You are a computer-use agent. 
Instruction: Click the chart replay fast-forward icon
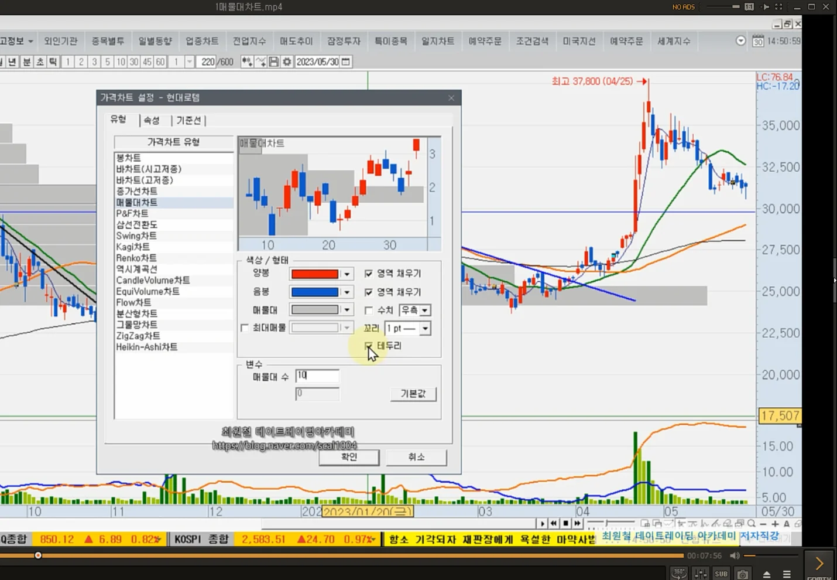click(578, 523)
